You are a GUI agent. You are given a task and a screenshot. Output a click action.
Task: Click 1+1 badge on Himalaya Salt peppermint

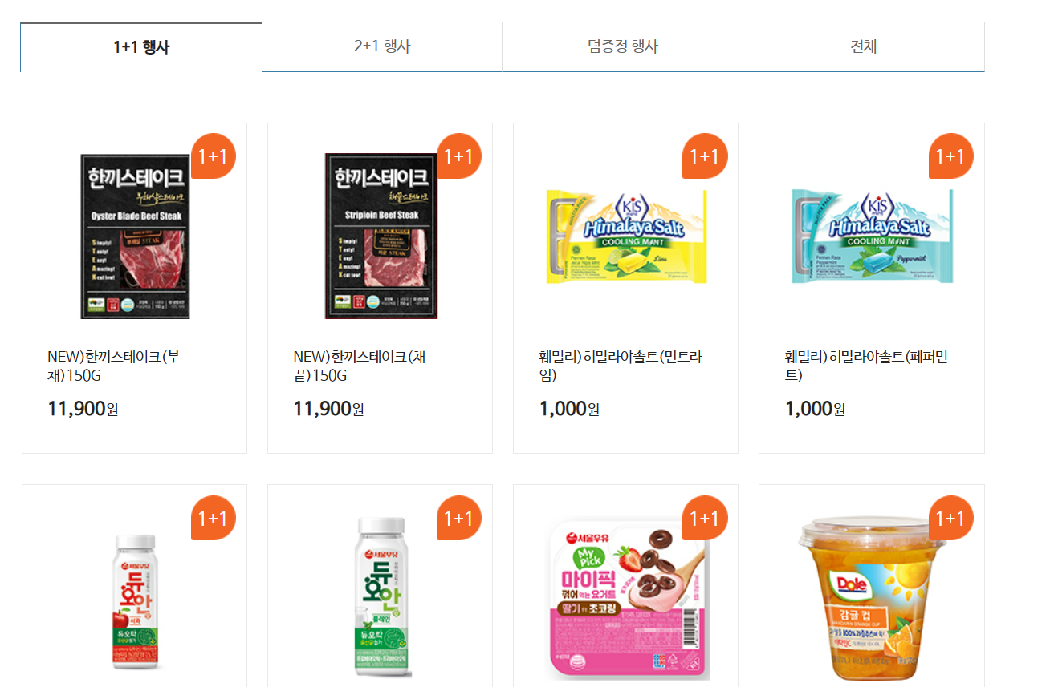[950, 156]
